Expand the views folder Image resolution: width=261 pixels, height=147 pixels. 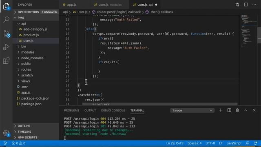point(35,81)
